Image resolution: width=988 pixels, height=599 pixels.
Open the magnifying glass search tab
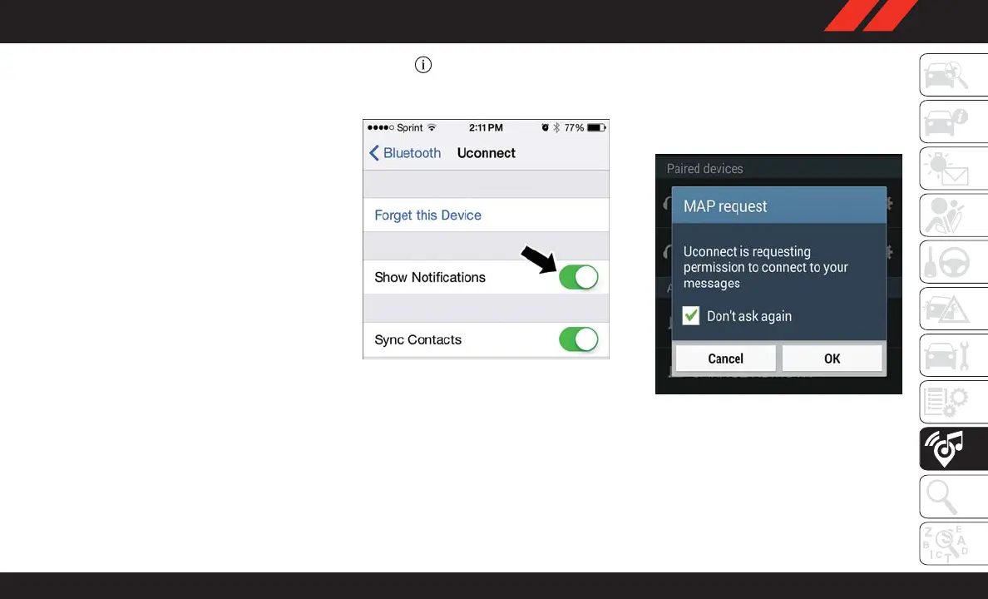click(x=953, y=496)
